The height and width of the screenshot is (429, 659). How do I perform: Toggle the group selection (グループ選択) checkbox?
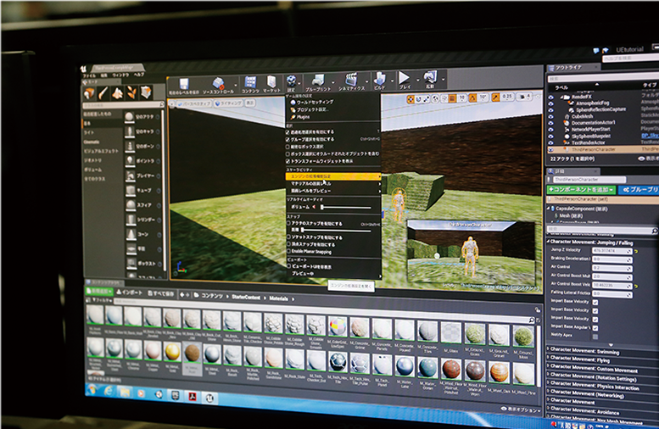tap(288, 140)
